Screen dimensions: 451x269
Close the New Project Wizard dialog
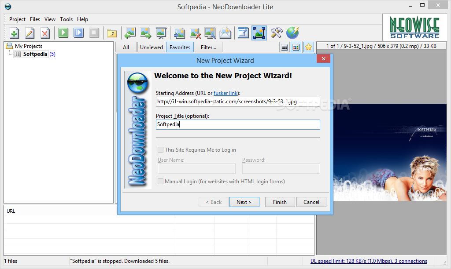click(x=324, y=58)
